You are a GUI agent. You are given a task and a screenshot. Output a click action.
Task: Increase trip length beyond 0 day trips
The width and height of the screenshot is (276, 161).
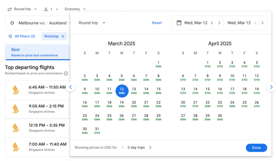click(x=150, y=148)
